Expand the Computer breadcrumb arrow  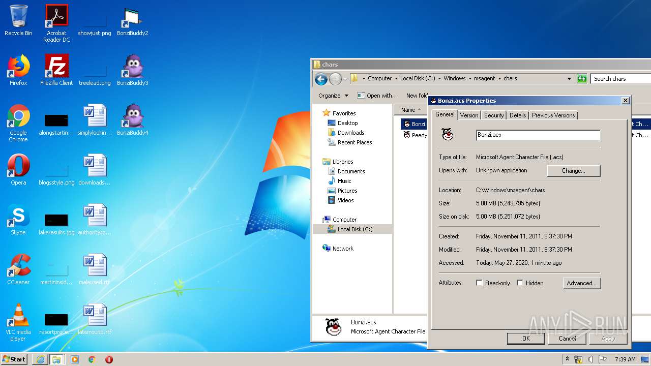click(x=396, y=79)
